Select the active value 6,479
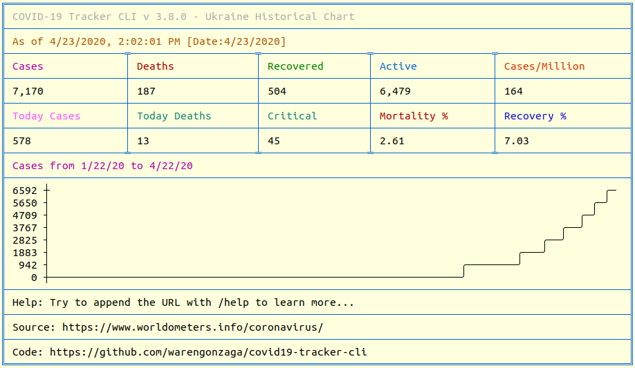The height and width of the screenshot is (368, 635). (395, 91)
